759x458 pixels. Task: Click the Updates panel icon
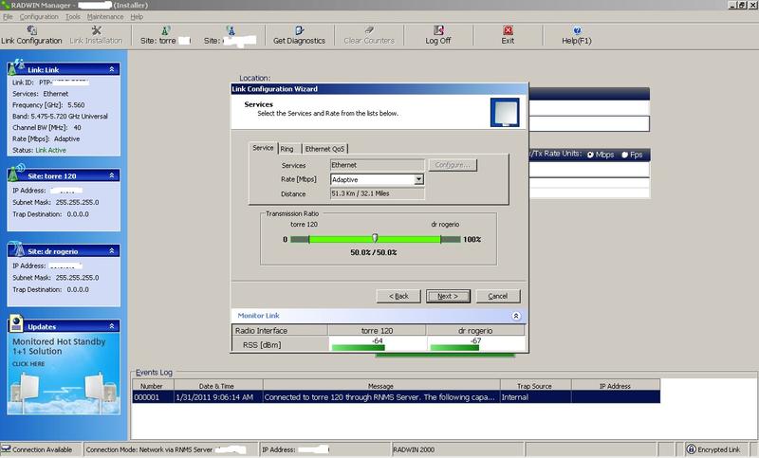(x=16, y=323)
